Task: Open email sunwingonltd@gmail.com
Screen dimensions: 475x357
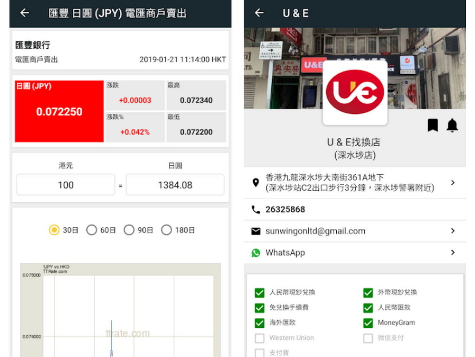Action: (x=315, y=231)
